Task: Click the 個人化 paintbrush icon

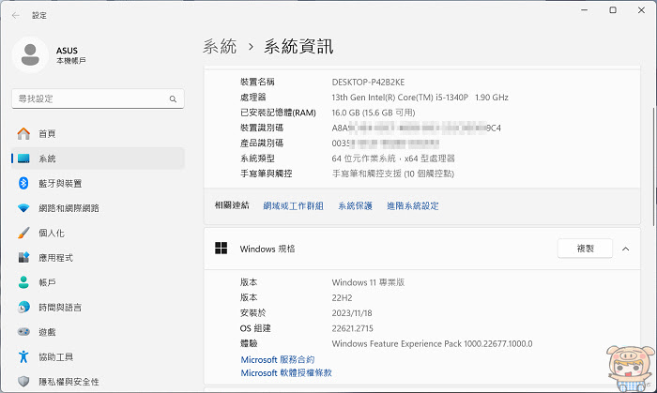Action: click(23, 233)
